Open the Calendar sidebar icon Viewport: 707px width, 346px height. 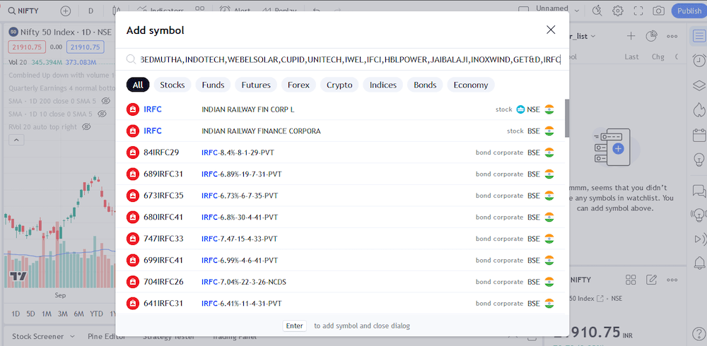(699, 134)
